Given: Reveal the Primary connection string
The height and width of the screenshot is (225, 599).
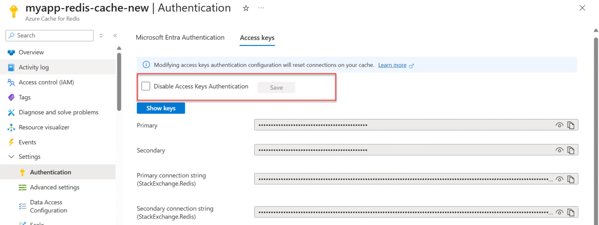Looking at the screenshot, I should point(559,179).
